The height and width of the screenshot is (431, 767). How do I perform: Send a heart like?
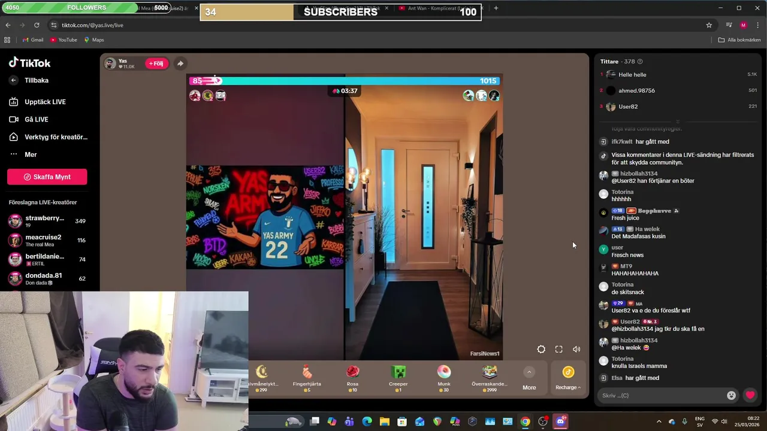(x=750, y=395)
